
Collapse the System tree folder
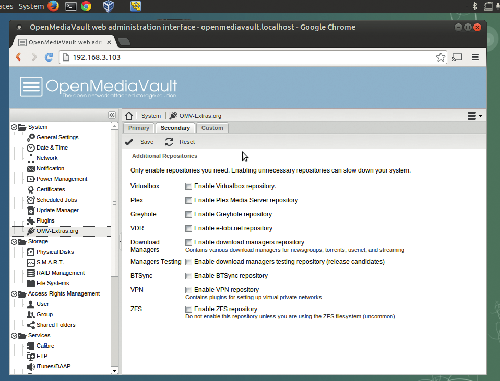coord(14,127)
